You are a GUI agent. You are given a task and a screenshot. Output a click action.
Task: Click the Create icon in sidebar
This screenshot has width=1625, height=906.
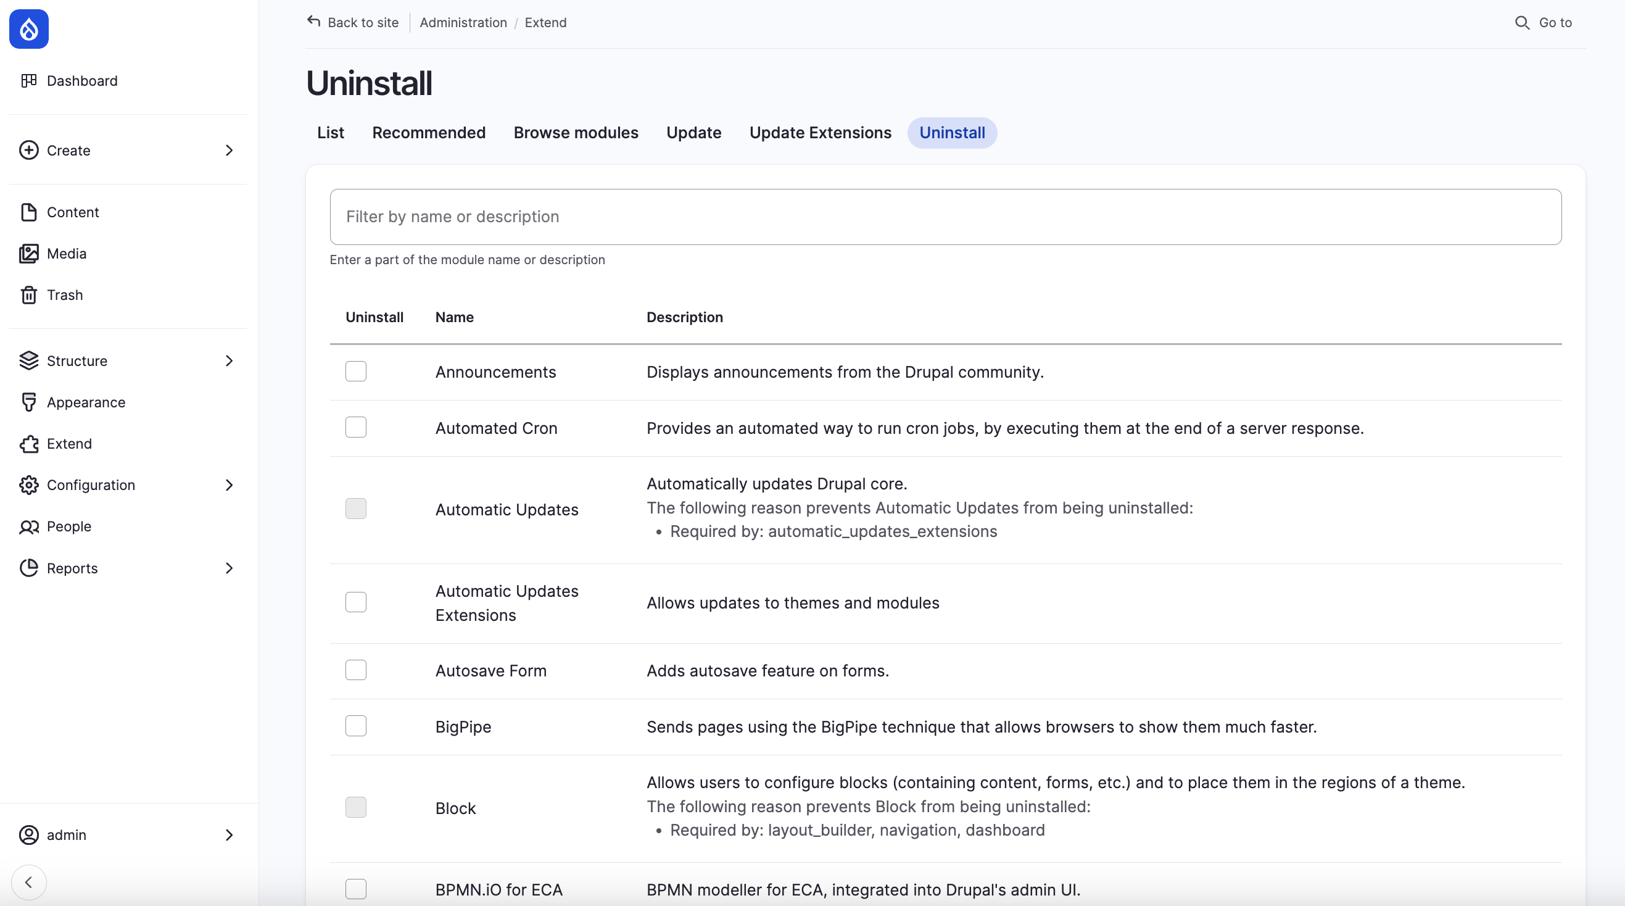tap(29, 149)
